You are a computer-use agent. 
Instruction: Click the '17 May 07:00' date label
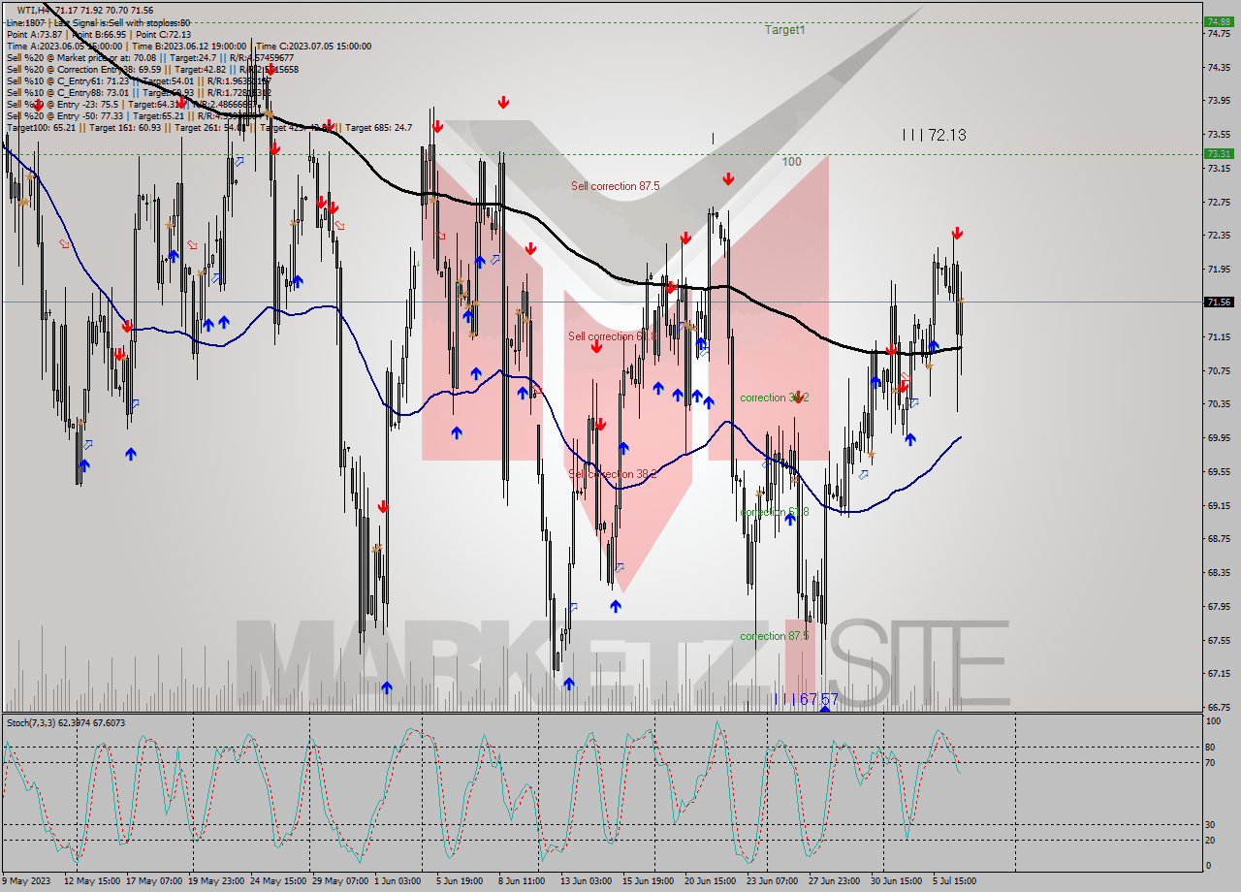tap(155, 880)
